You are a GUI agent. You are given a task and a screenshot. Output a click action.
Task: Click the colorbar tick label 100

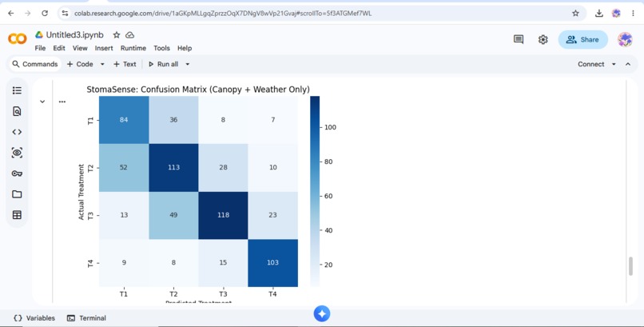(330, 127)
